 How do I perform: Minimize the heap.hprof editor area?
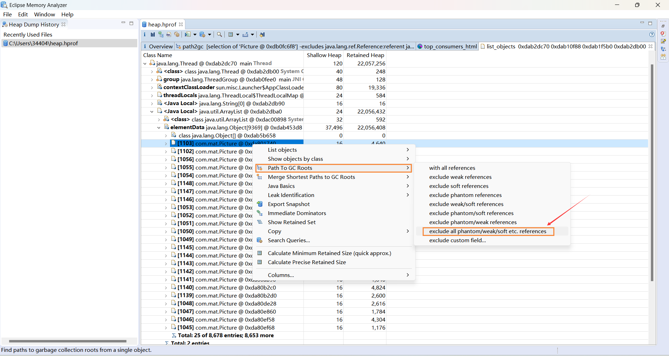[x=642, y=23]
